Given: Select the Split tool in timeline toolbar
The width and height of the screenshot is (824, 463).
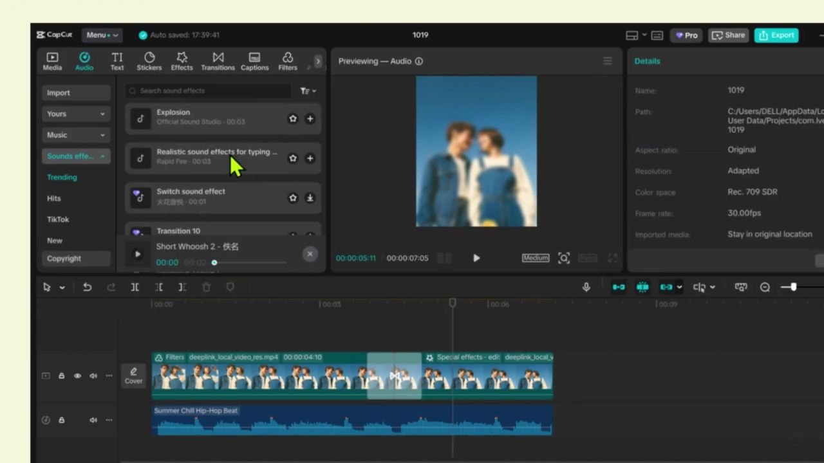Looking at the screenshot, I should [135, 287].
